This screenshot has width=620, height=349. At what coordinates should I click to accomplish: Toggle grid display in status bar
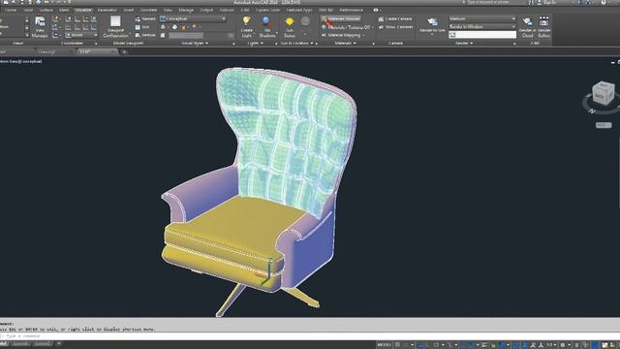click(397, 345)
